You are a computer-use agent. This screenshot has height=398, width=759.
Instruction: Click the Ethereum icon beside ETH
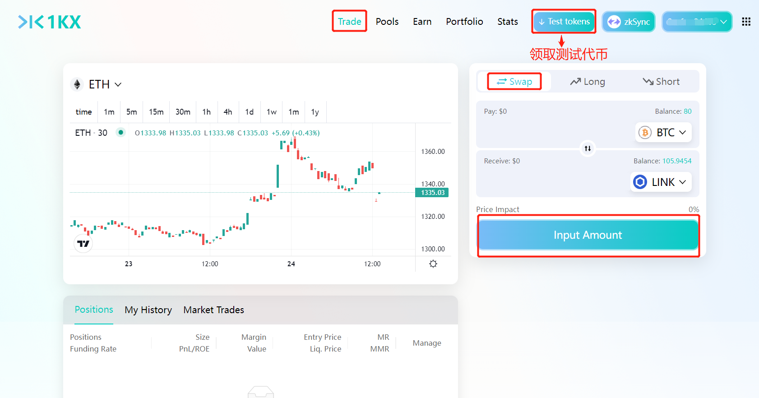(77, 84)
